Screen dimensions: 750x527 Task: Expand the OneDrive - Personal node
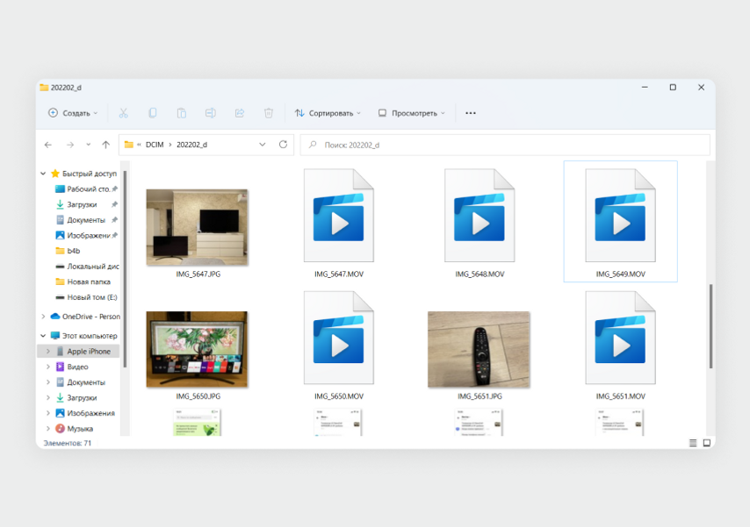[43, 317]
